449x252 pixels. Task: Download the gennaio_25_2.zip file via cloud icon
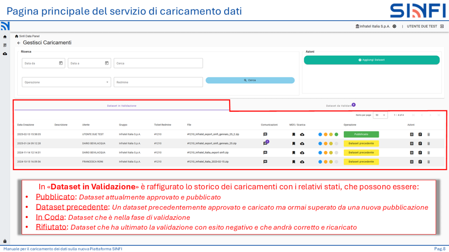click(x=302, y=134)
